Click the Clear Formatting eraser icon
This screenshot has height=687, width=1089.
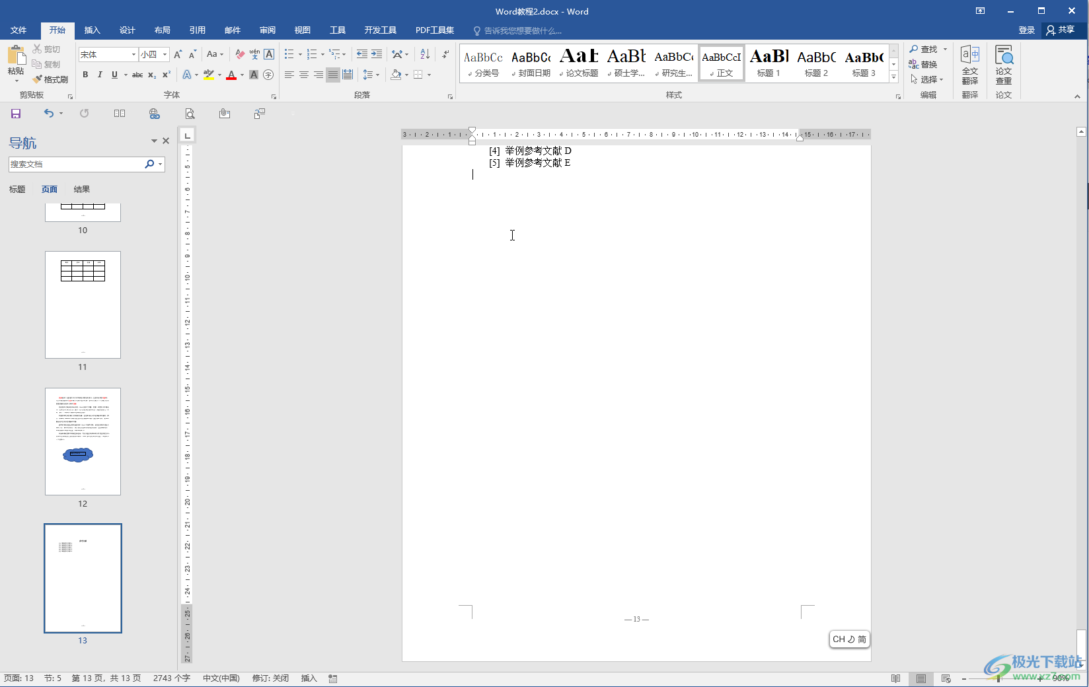pyautogui.click(x=240, y=54)
